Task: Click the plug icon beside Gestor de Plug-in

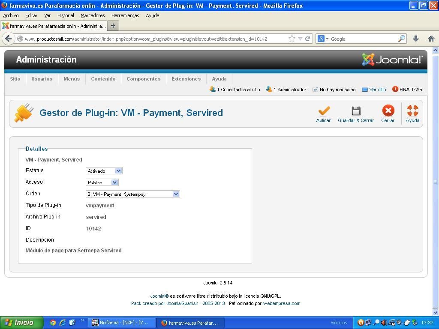Action: point(24,113)
